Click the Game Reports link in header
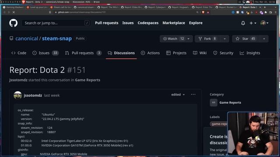 (x=87, y=80)
